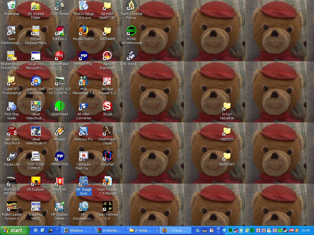314x235 pixels.
Task: Show hidden system tray icons arrow
Action: tap(225, 231)
